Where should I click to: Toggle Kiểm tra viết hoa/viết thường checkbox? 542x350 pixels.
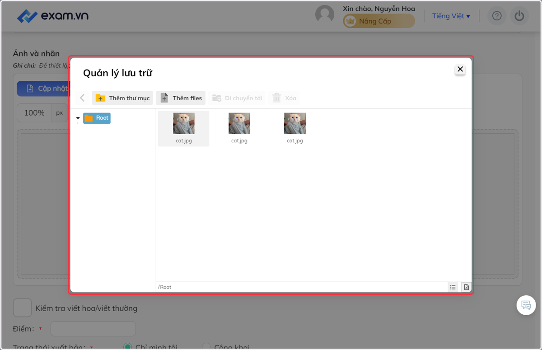pyautogui.click(x=22, y=308)
